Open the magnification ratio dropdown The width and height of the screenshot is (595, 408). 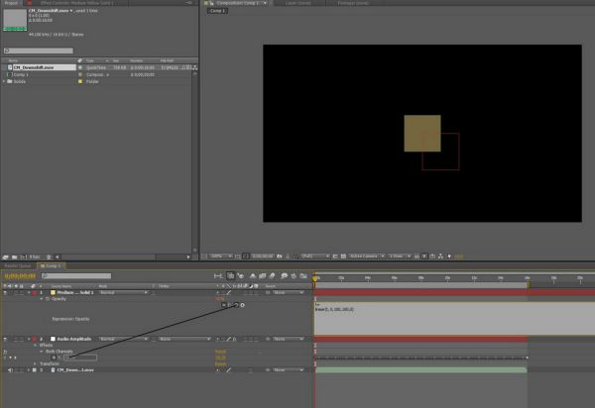(x=221, y=256)
